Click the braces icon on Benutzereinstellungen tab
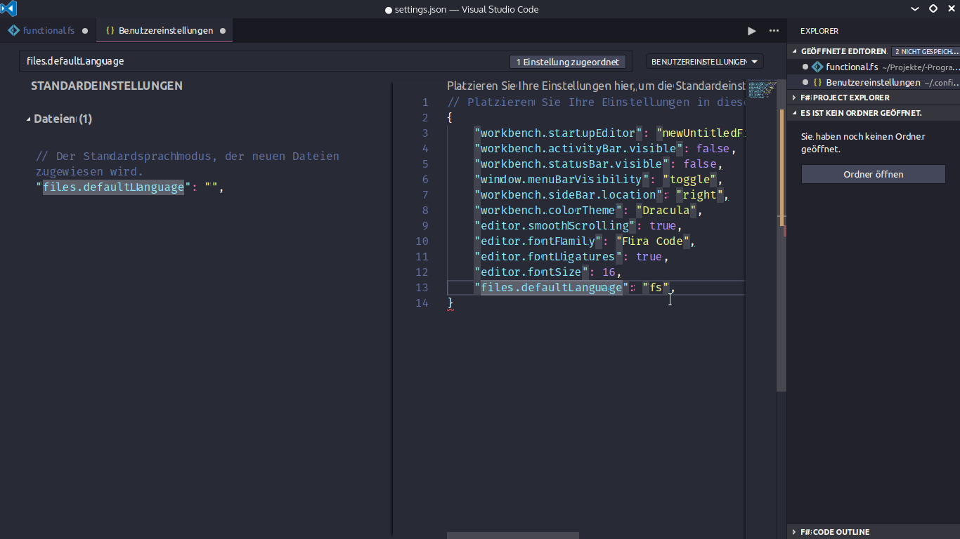Image resolution: width=960 pixels, height=539 pixels. click(x=110, y=31)
